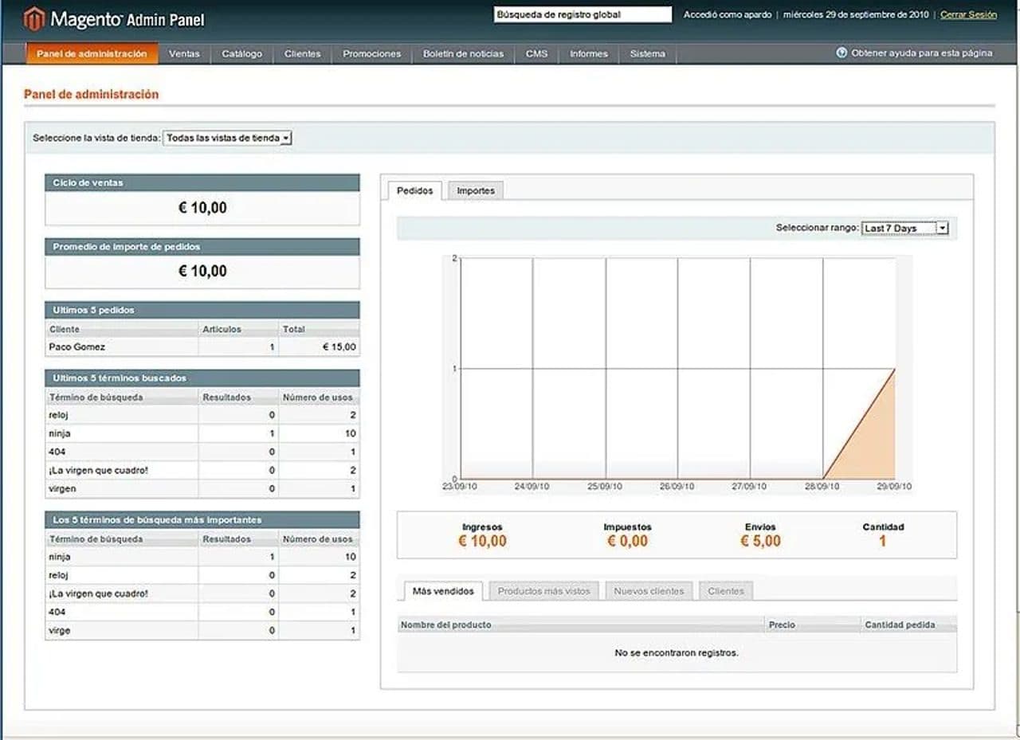Open the Catálogo menu

[241, 53]
